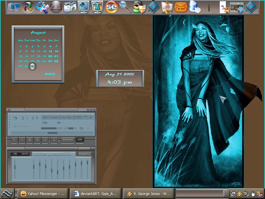
Task: Toggle the REP repeat button
Action: tap(80, 140)
